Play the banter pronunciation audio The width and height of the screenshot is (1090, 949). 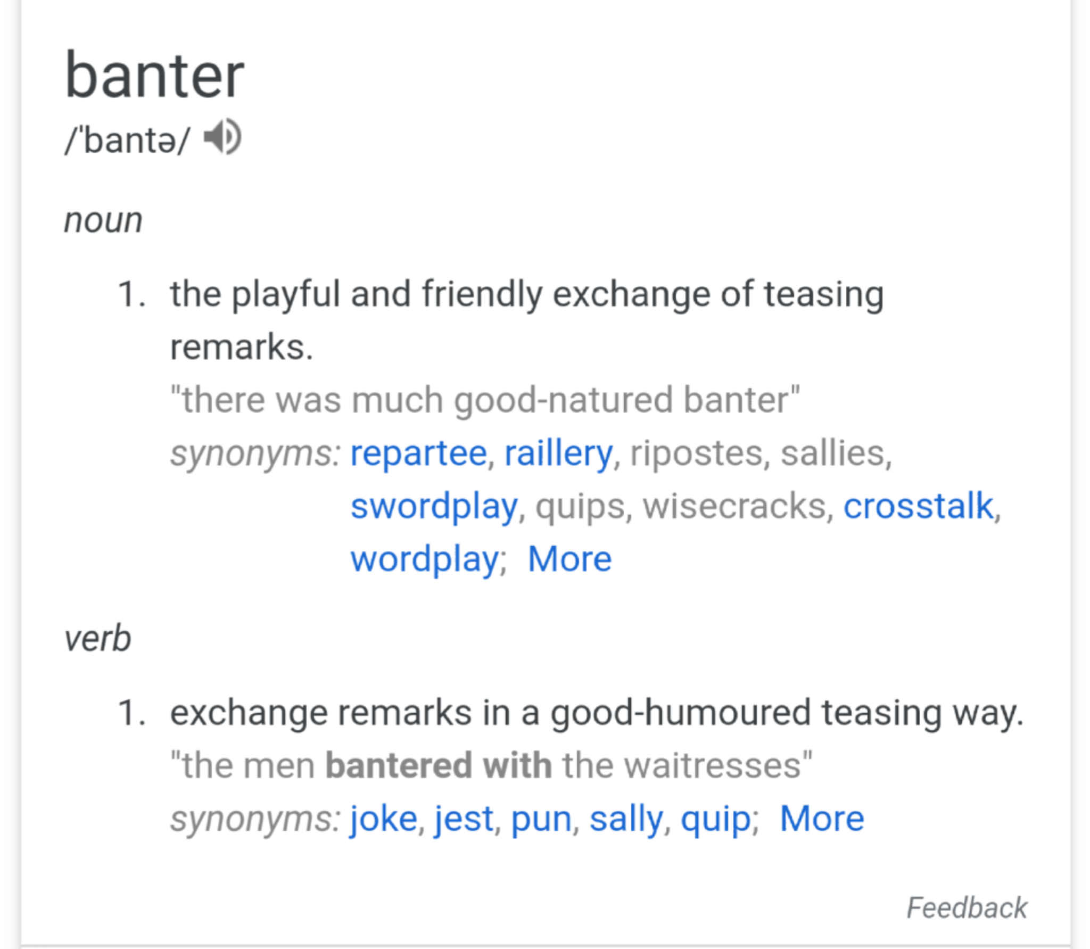[x=222, y=137]
